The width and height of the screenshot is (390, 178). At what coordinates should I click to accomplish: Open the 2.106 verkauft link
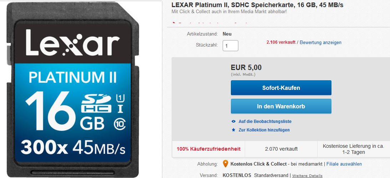tap(281, 42)
